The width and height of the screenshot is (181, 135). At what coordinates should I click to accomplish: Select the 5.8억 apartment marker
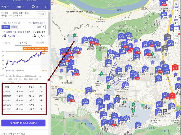coord(118,70)
